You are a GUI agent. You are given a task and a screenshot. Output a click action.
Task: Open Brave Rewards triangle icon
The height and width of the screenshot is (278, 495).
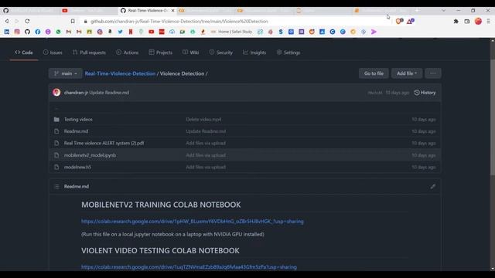point(410,21)
